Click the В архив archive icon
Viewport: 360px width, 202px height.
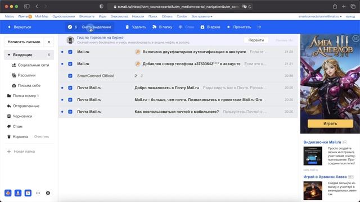(x=202, y=27)
